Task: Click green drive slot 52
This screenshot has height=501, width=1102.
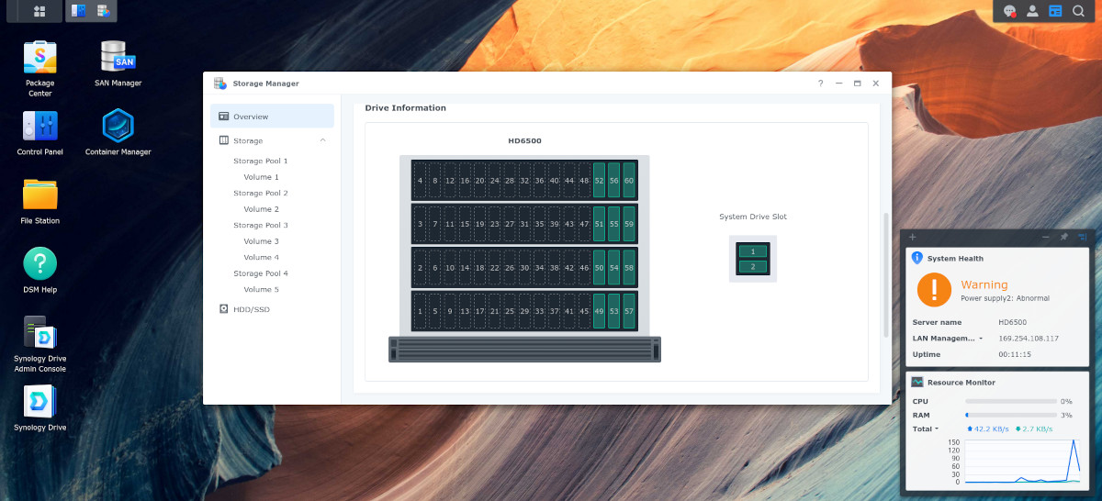Action: [x=600, y=181]
